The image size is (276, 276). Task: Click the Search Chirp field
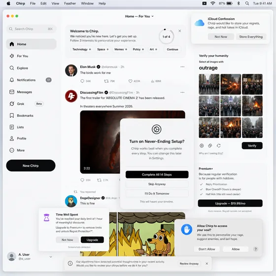click(x=32, y=29)
